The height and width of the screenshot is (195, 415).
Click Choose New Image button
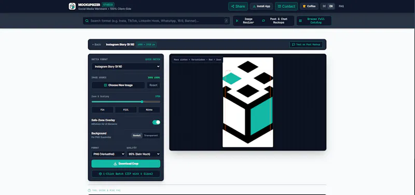pos(118,85)
